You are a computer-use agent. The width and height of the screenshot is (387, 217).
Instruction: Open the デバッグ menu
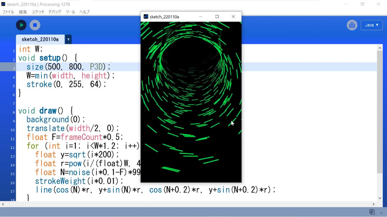click(x=54, y=12)
